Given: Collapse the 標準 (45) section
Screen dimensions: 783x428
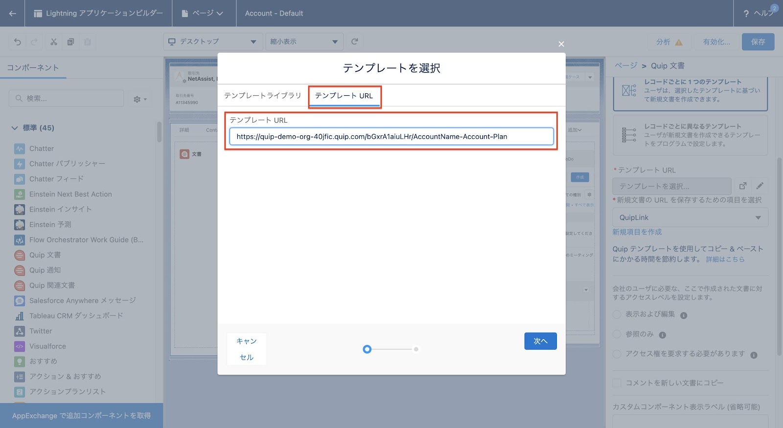Looking at the screenshot, I should click(15, 128).
